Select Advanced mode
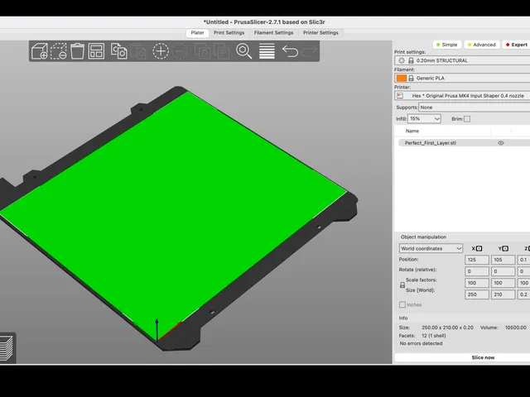530x397 pixels. pos(482,45)
